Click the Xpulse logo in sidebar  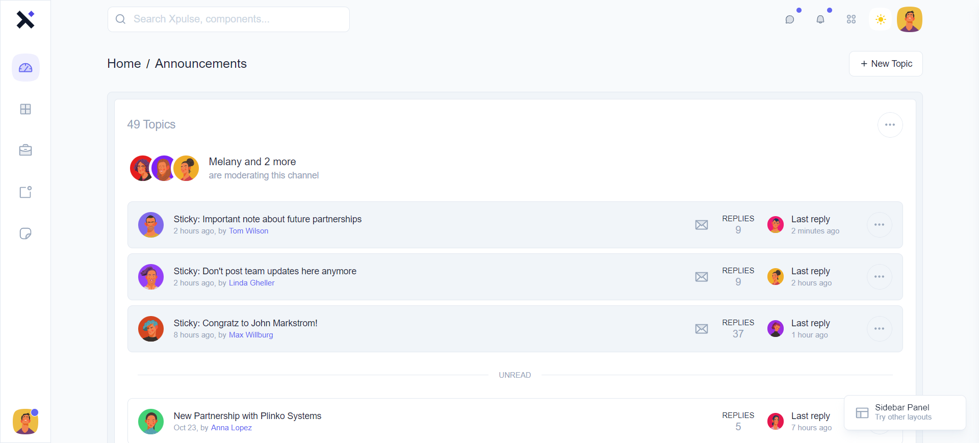click(x=25, y=19)
